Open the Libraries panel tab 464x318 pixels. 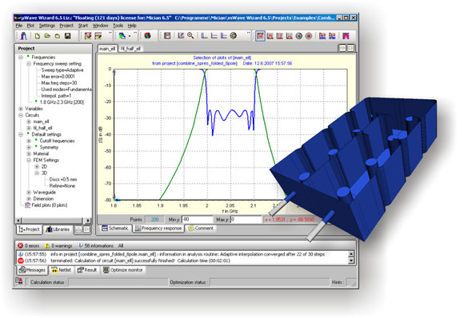pos(58,229)
